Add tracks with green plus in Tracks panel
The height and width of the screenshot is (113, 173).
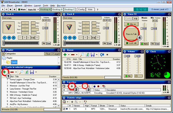tap(4, 72)
